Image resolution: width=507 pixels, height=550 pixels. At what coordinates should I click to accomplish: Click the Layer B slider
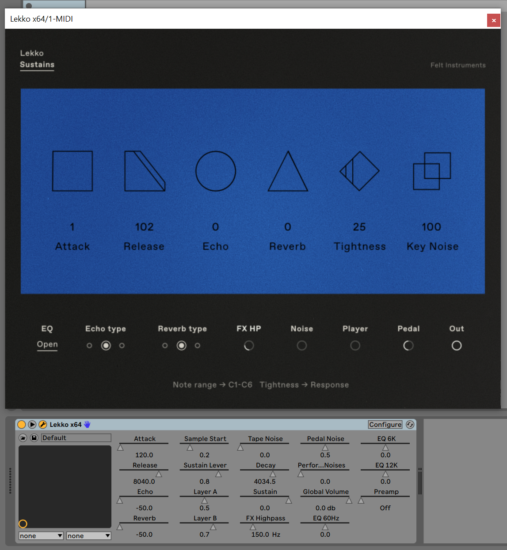[x=204, y=526]
